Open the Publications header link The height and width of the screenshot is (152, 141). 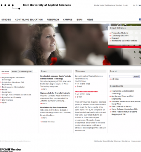tap(110, 5)
